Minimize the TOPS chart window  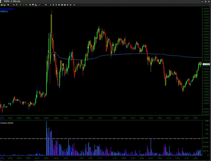pos(202,1)
